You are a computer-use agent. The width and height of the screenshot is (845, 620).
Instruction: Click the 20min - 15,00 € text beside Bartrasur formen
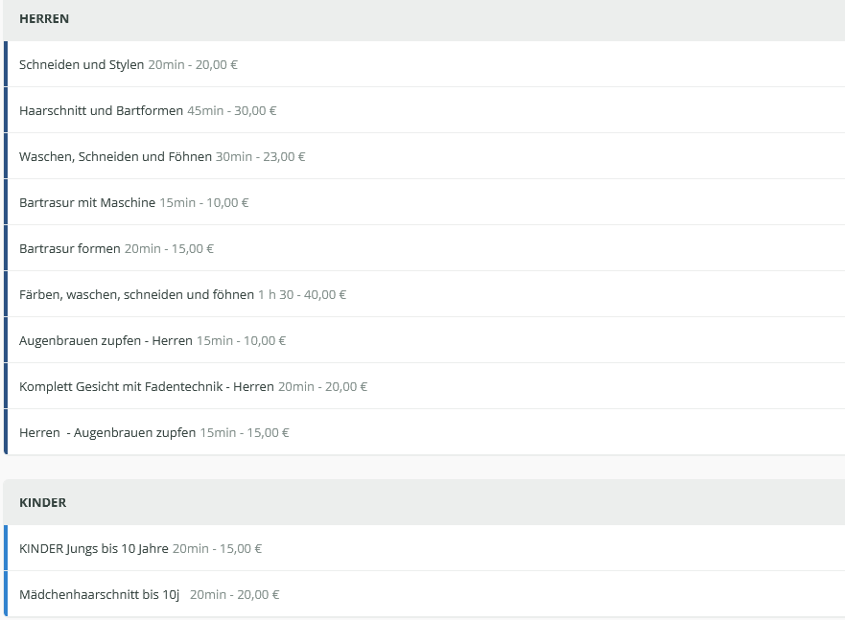click(x=170, y=249)
